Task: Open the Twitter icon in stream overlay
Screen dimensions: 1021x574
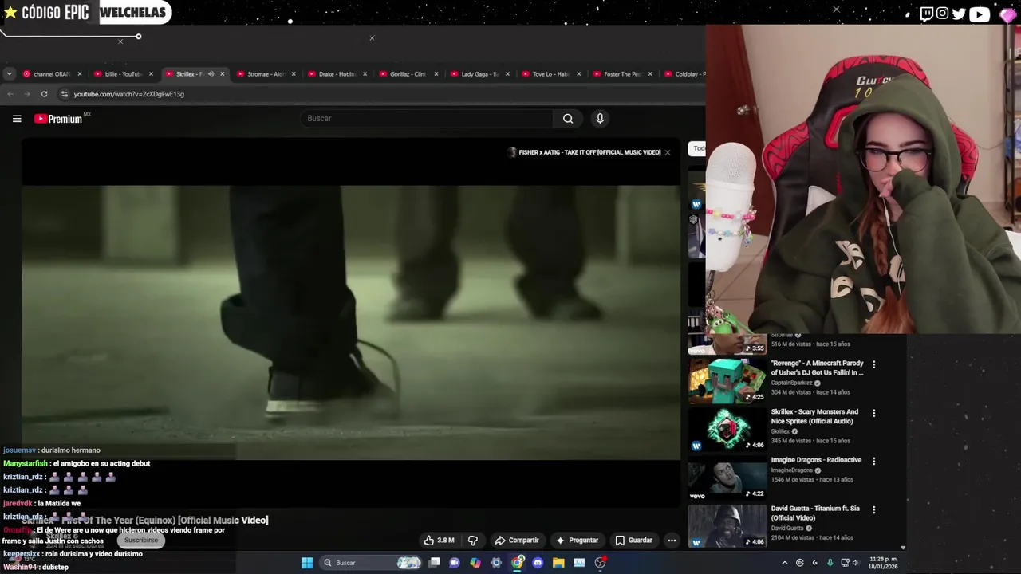Action: [x=959, y=14]
